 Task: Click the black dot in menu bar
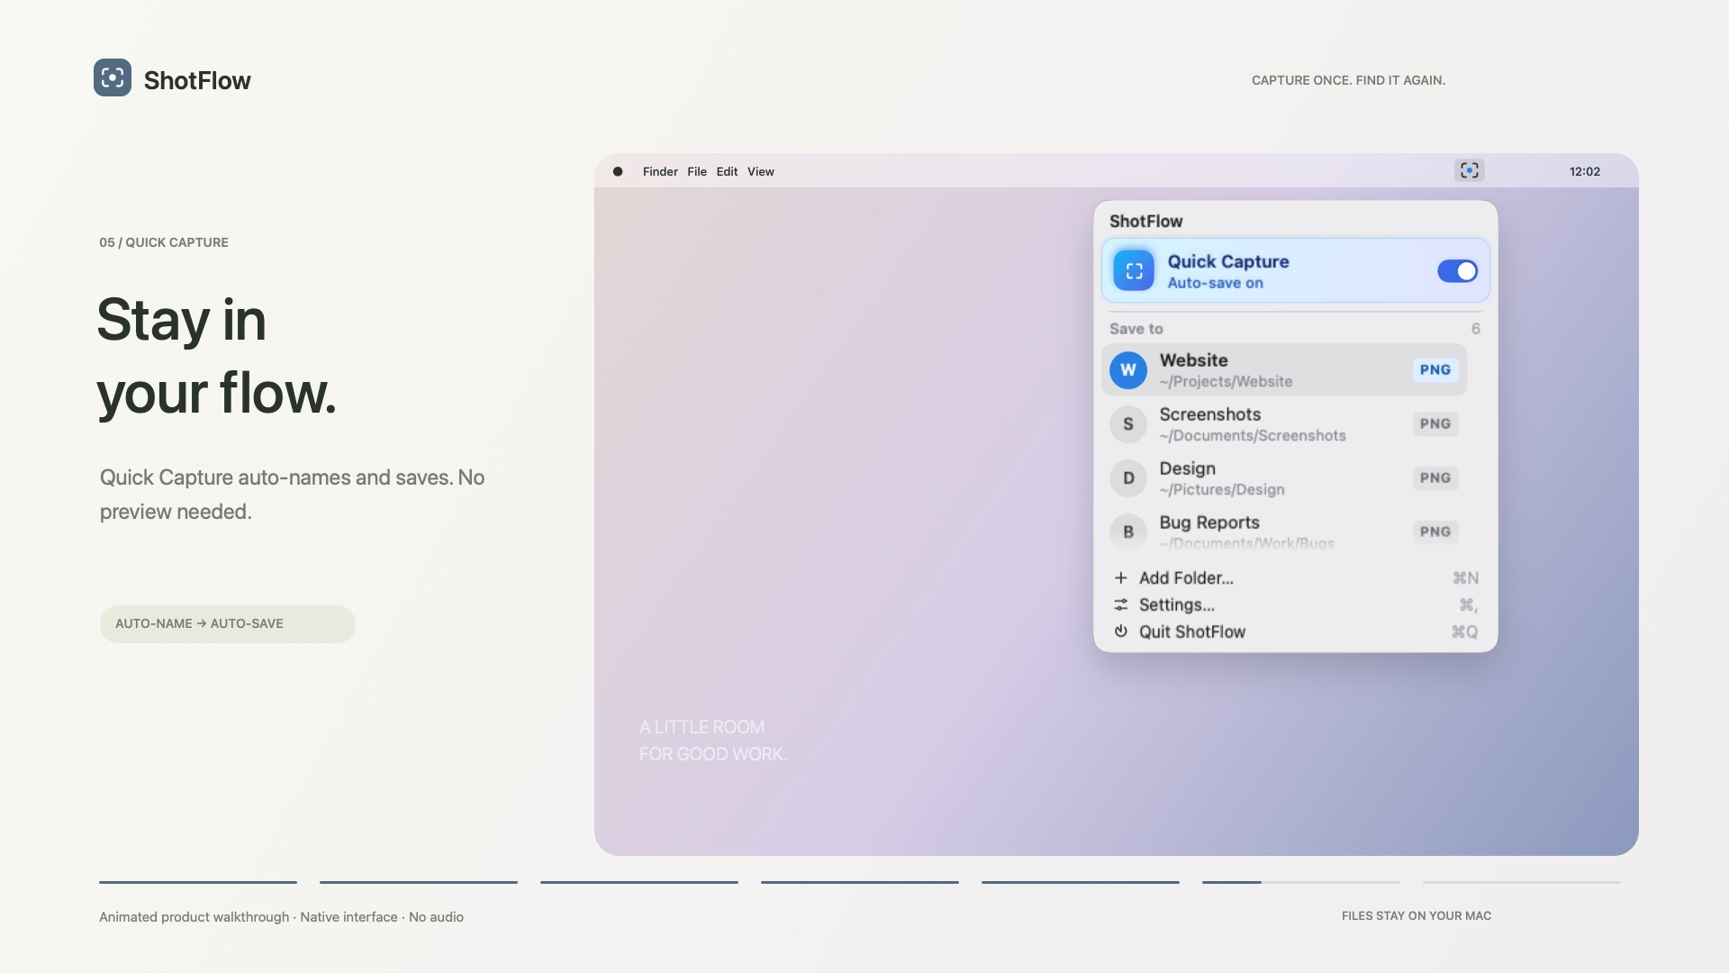[x=618, y=171]
